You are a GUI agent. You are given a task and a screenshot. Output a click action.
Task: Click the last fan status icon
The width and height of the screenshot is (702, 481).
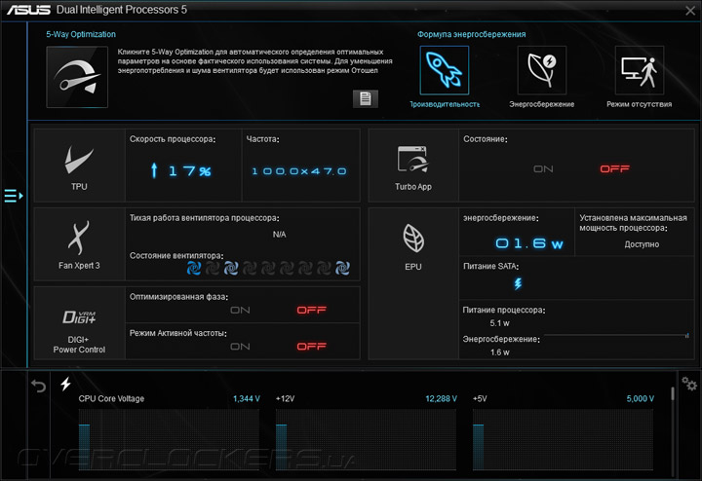342,268
